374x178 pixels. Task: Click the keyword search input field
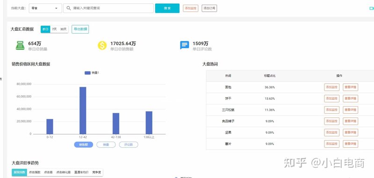tap(108, 8)
